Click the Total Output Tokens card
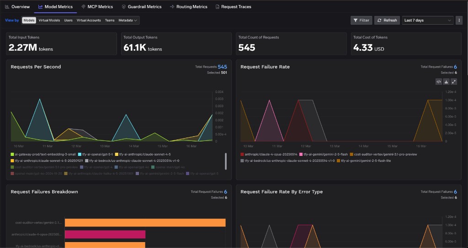 click(x=176, y=44)
